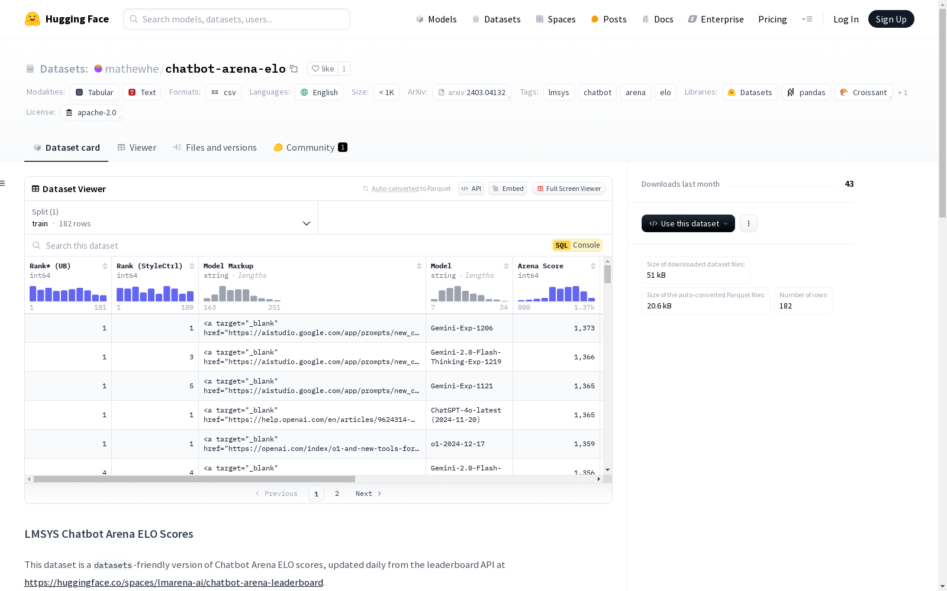Switch to the Dataset card tab
The width and height of the screenshot is (947, 591).
tap(66, 148)
